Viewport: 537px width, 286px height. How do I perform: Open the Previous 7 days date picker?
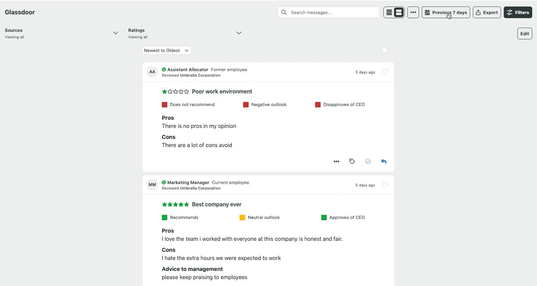click(x=445, y=12)
